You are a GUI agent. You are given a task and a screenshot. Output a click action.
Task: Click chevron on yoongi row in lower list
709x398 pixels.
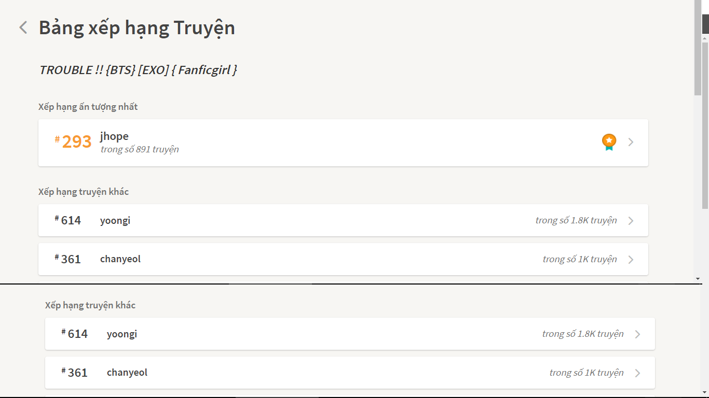click(x=637, y=334)
